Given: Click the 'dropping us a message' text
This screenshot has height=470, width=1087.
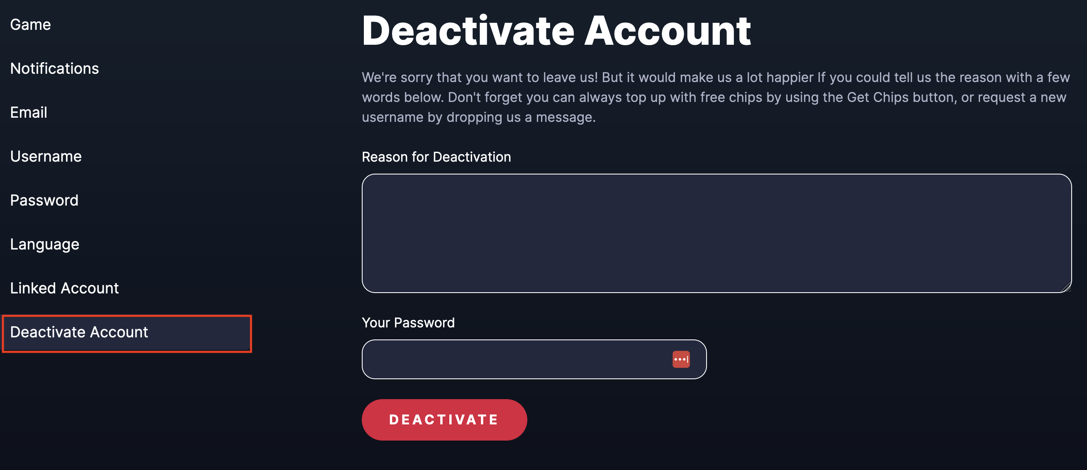Looking at the screenshot, I should tap(521, 117).
